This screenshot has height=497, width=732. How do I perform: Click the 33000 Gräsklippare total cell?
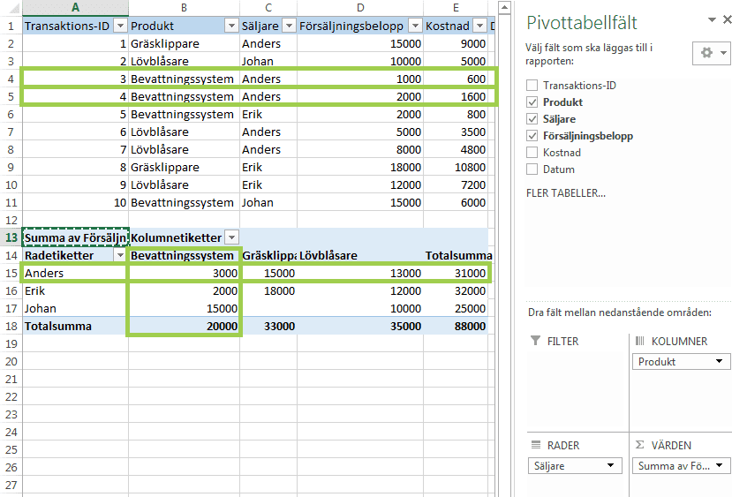[268, 327]
